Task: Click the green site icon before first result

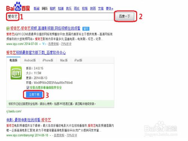Action: [x=8, y=29]
